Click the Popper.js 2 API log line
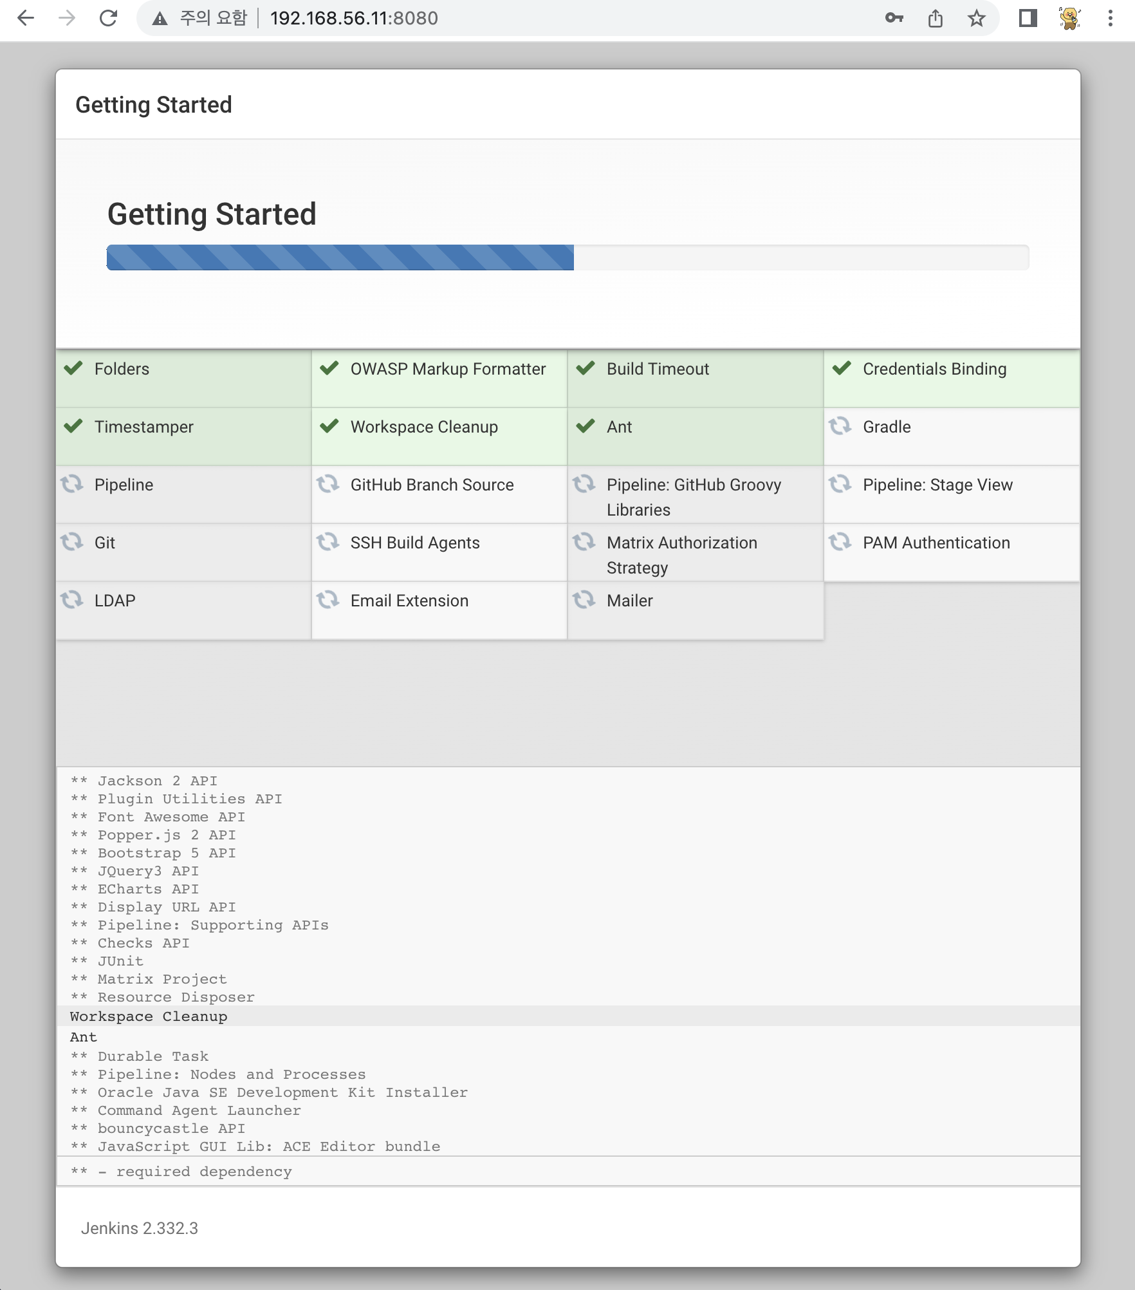The width and height of the screenshot is (1135, 1290). (x=153, y=835)
